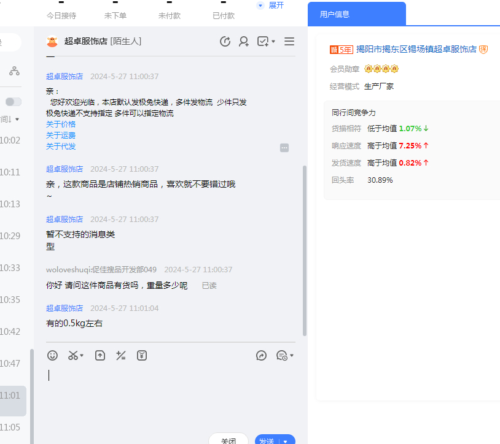Open the send button dropdown arrow
The width and height of the screenshot is (500, 444).
(x=286, y=441)
